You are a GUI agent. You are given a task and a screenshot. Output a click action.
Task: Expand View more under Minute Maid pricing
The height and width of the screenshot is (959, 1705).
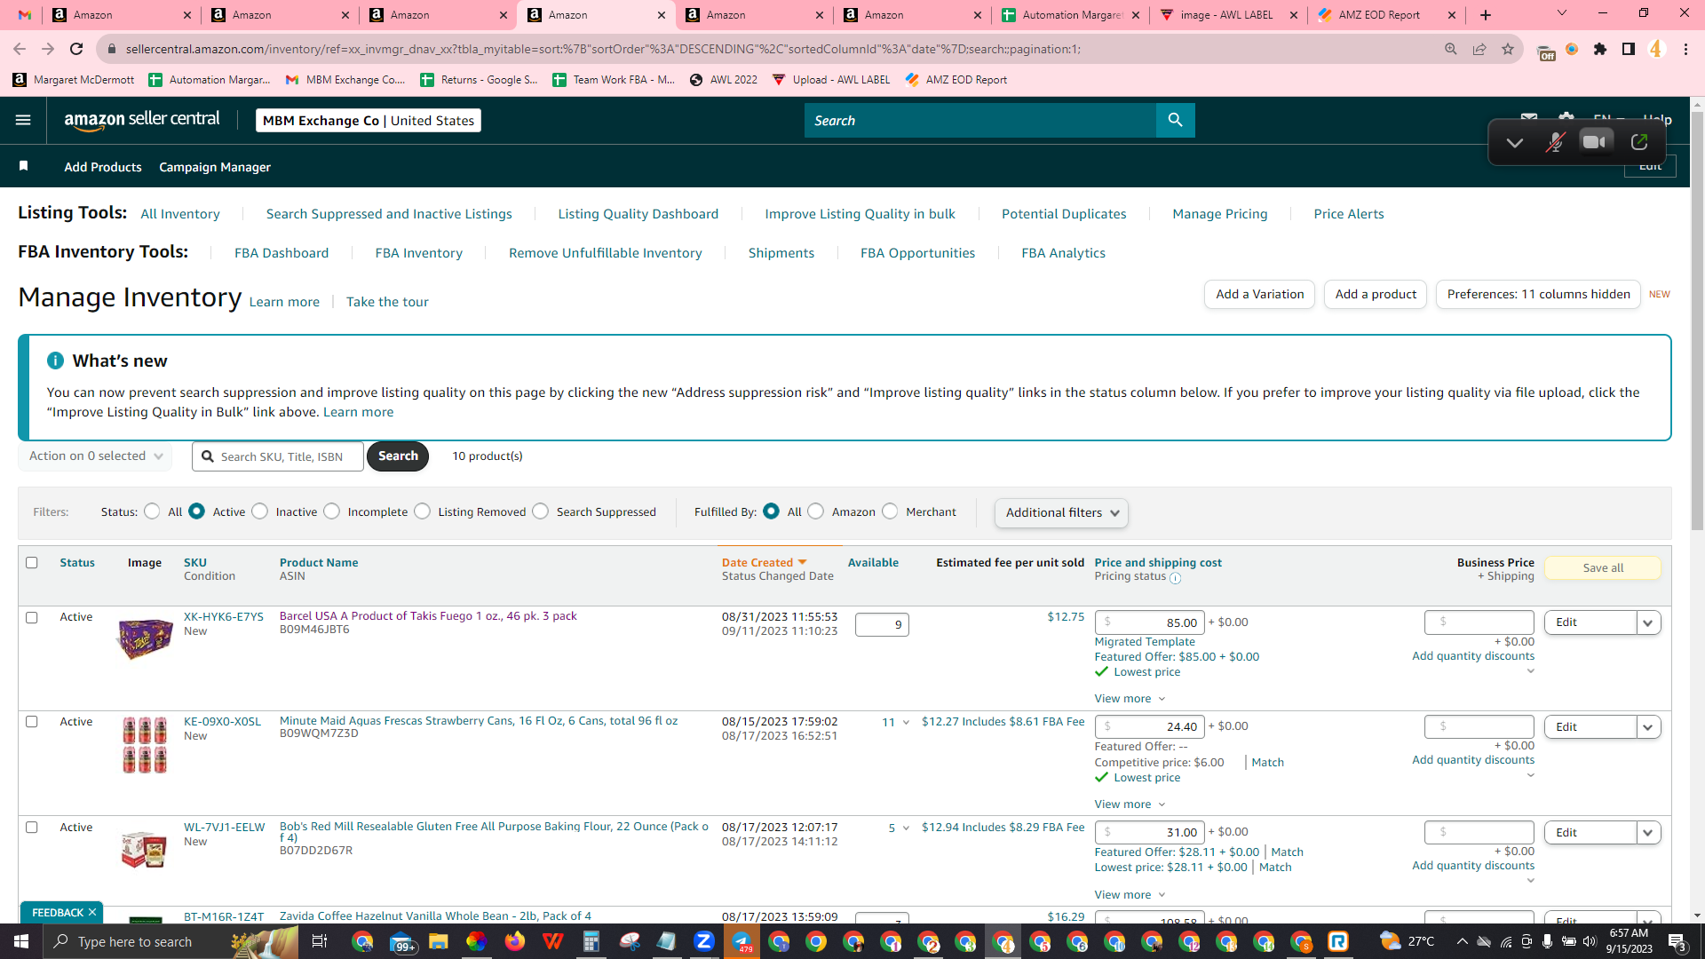(1130, 804)
